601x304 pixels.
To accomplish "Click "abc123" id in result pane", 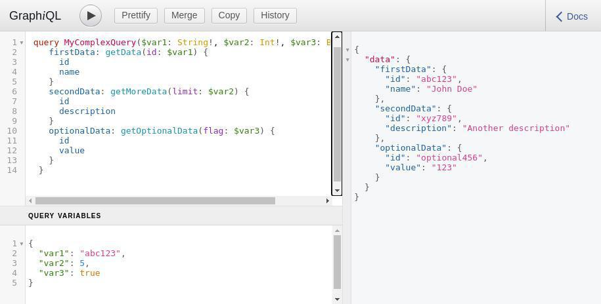I will (437, 79).
